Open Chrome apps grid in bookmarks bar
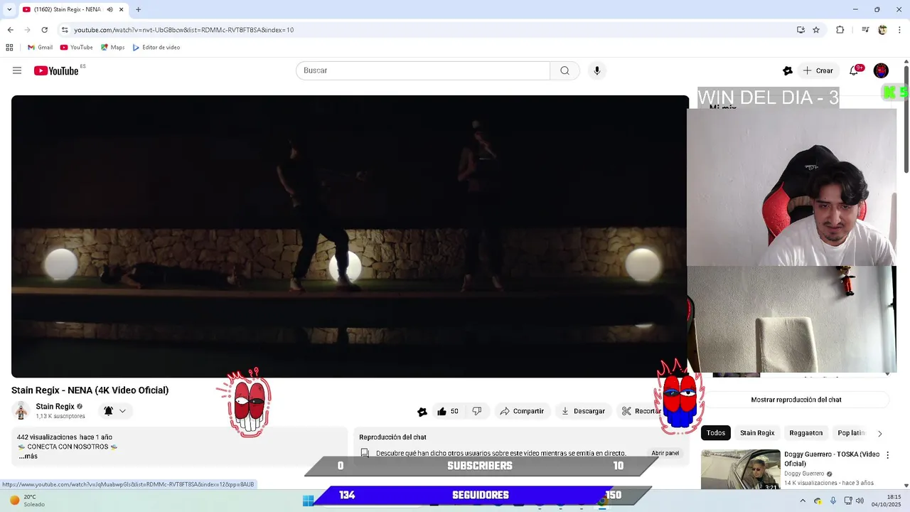 point(9,48)
